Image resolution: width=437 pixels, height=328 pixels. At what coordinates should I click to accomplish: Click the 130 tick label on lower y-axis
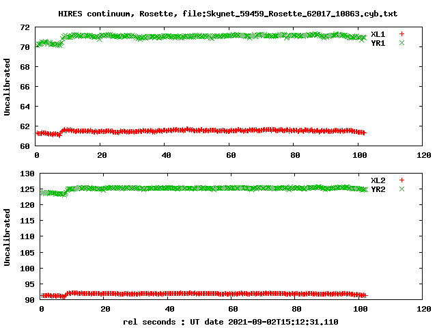coord(27,174)
